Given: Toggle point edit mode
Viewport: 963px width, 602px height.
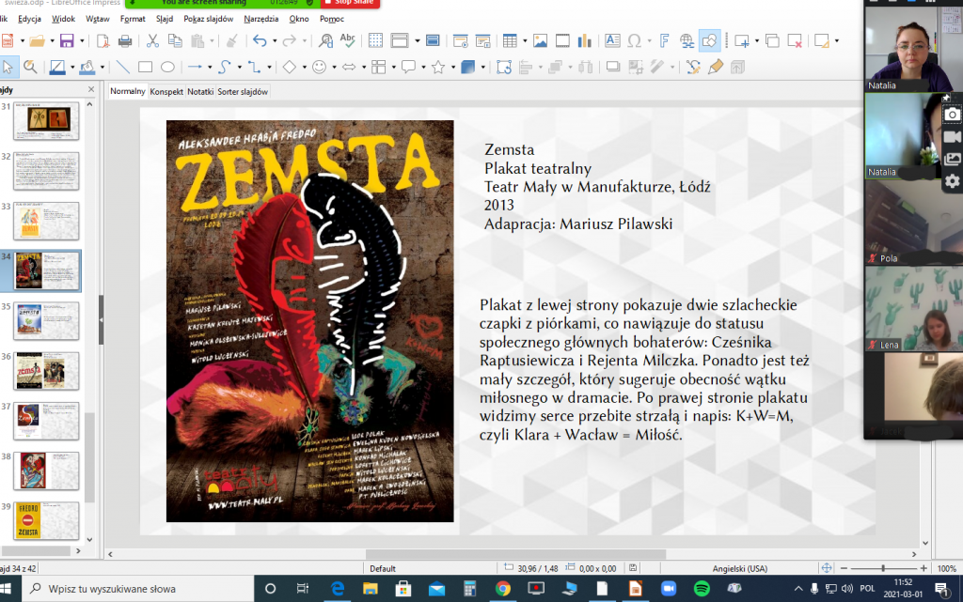Looking at the screenshot, I should [x=504, y=67].
